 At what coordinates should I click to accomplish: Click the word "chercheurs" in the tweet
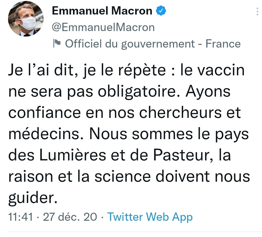(x=180, y=113)
